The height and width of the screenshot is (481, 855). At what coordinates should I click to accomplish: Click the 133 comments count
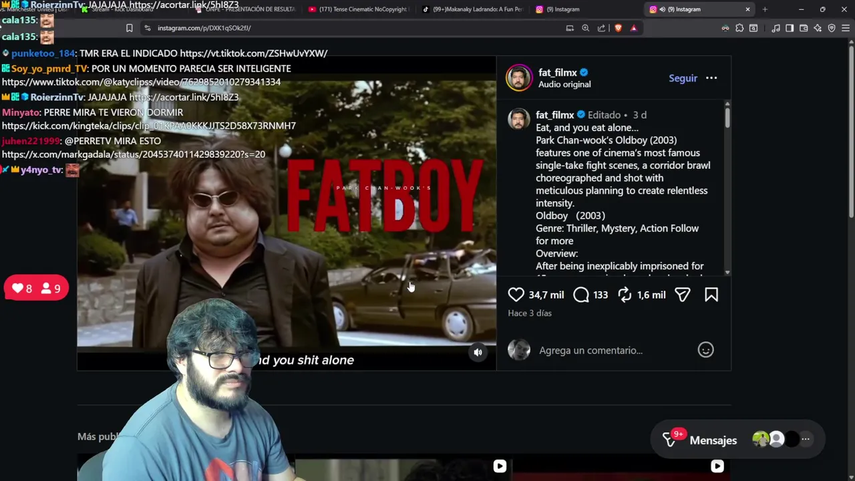[x=601, y=295]
